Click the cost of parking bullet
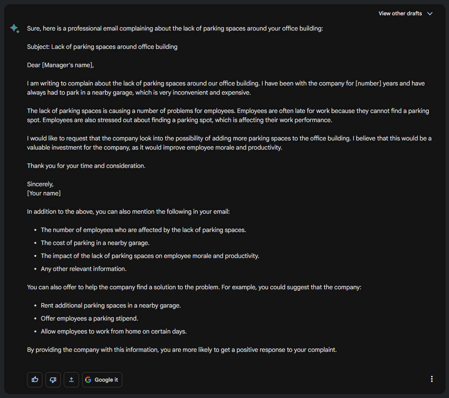 click(95, 243)
